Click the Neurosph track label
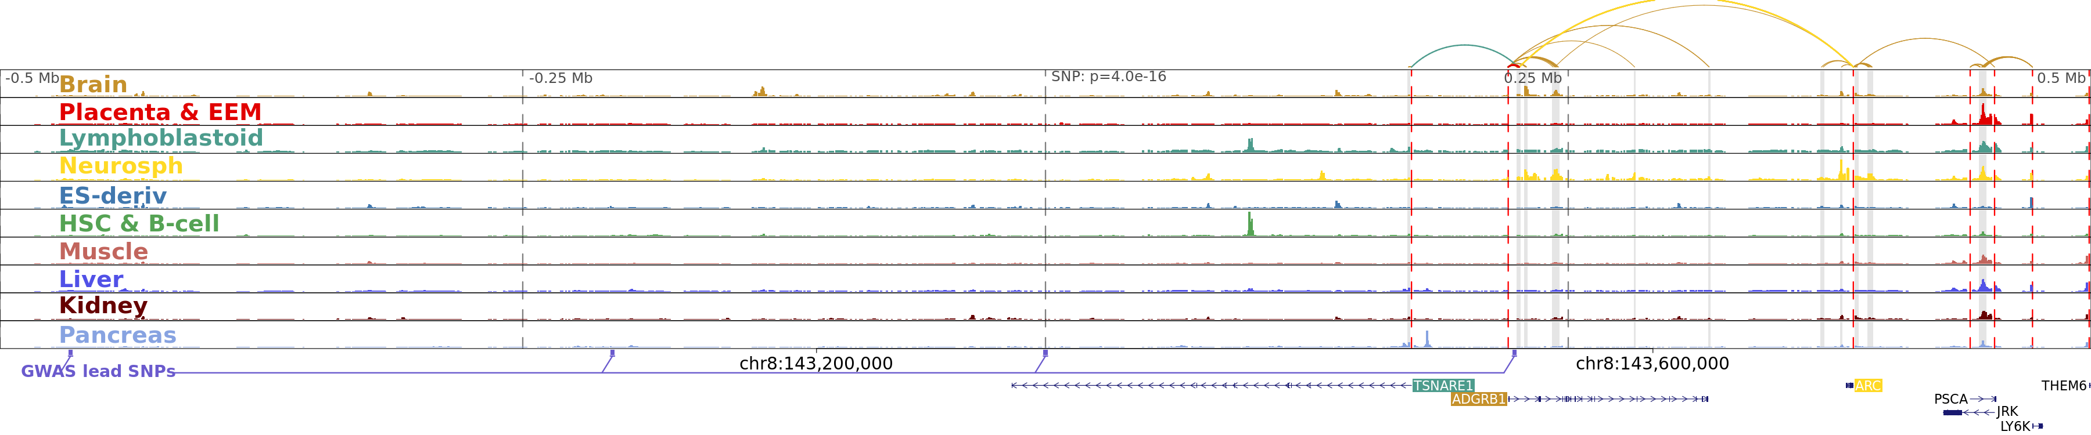This screenshot has width=2091, height=435. (121, 166)
